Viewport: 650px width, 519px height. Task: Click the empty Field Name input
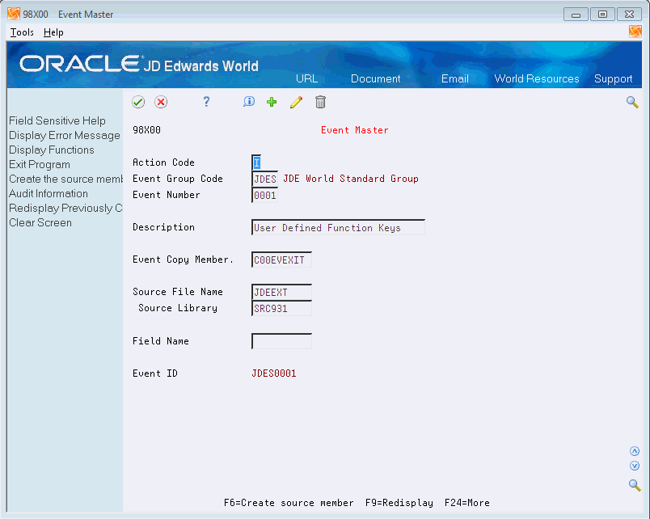[282, 341]
